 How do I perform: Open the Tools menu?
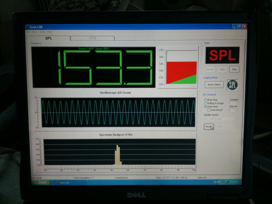click(x=42, y=32)
